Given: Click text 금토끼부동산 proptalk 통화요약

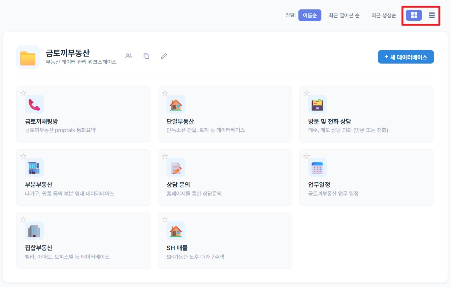Looking at the screenshot, I should click(60, 130).
